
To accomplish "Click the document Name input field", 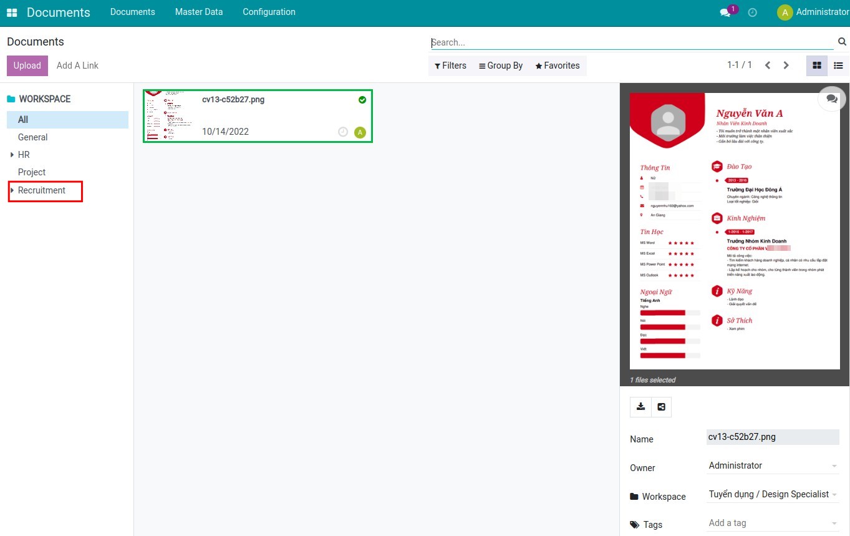I will [772, 437].
